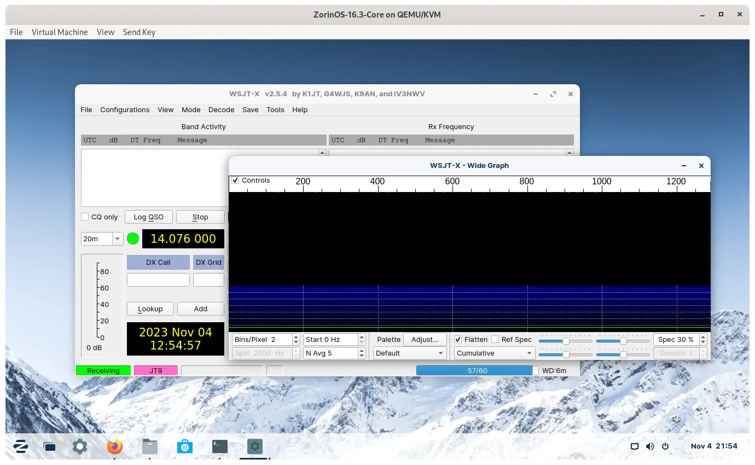
Task: Click the DX Grid input field
Action: coord(208,280)
